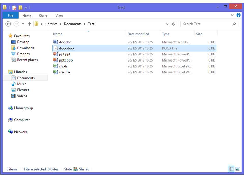Refresh the Test folder contents
Image resolution: width=244 pixels, height=183 pixels.
(173, 24)
